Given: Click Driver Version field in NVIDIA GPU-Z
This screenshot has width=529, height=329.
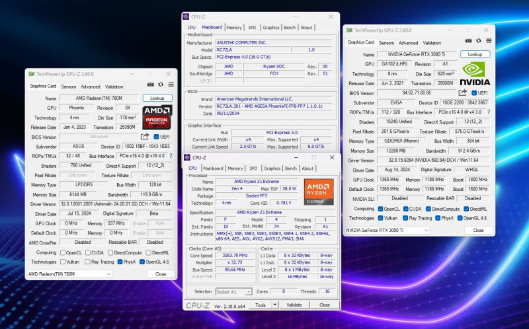Looking at the screenshot, I should 434,160.
